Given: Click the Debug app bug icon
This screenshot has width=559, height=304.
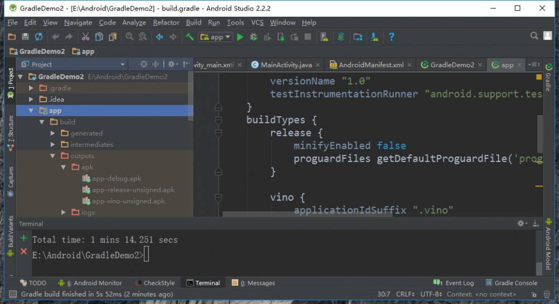Looking at the screenshot, I should tap(254, 37).
